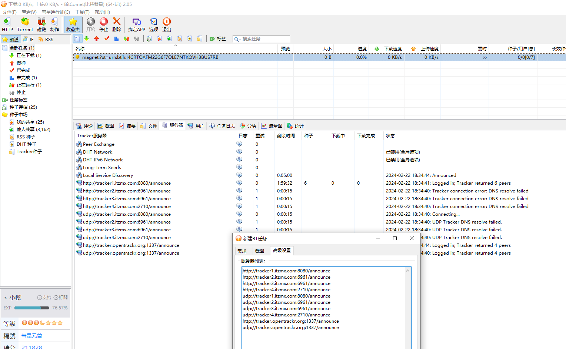Click the blue block unfinished filter icon
The image size is (566, 349).
click(x=116, y=38)
